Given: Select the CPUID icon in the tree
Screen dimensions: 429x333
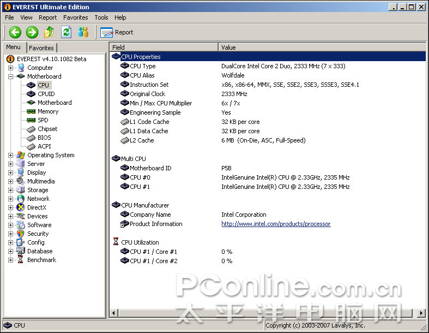Looking at the screenshot, I should (31, 94).
